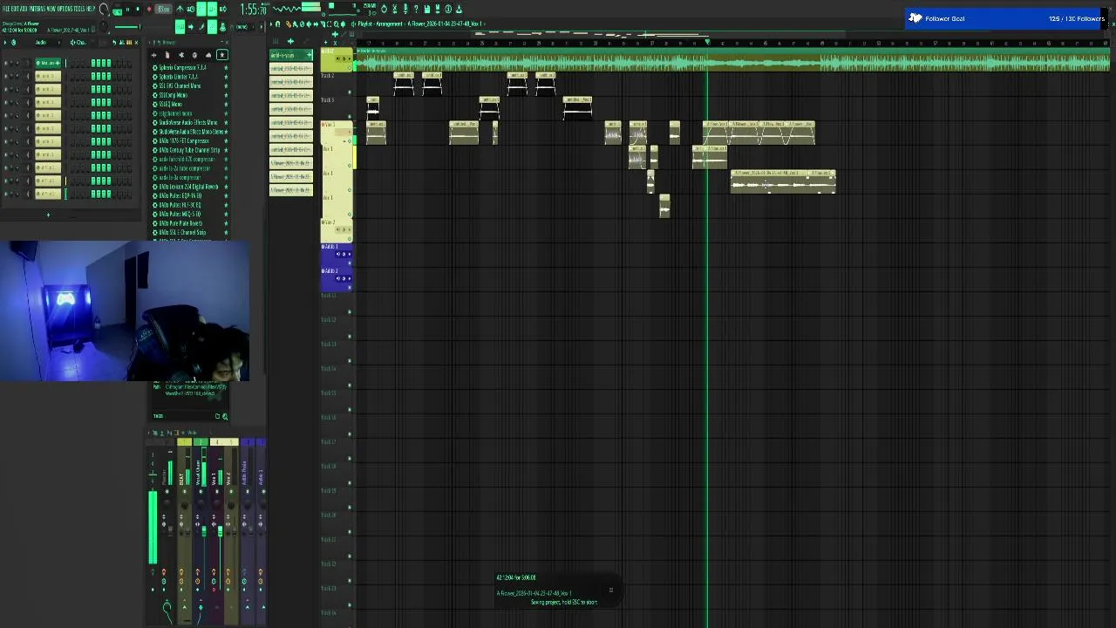Image resolution: width=1116 pixels, height=628 pixels.
Task: Click the Vocal Chain mixer fader handle
Action: (204, 531)
